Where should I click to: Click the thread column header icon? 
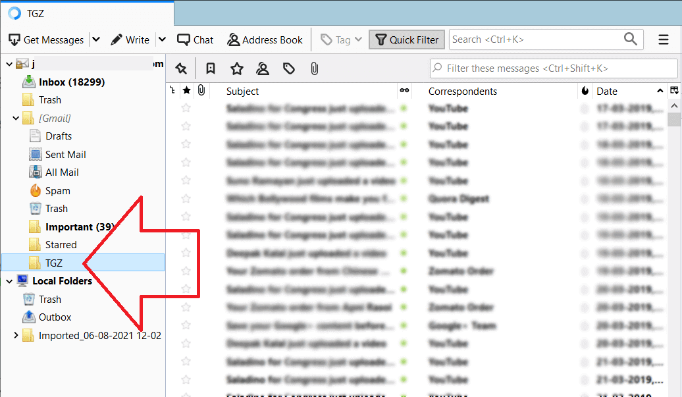[172, 90]
